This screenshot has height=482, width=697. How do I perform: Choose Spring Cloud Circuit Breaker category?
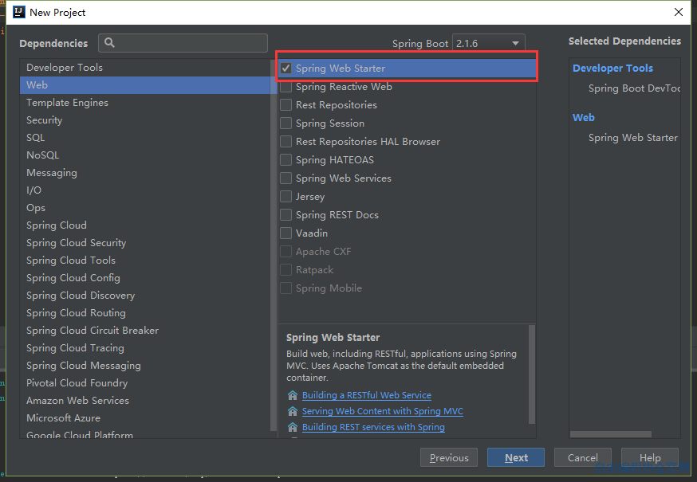tap(145, 331)
